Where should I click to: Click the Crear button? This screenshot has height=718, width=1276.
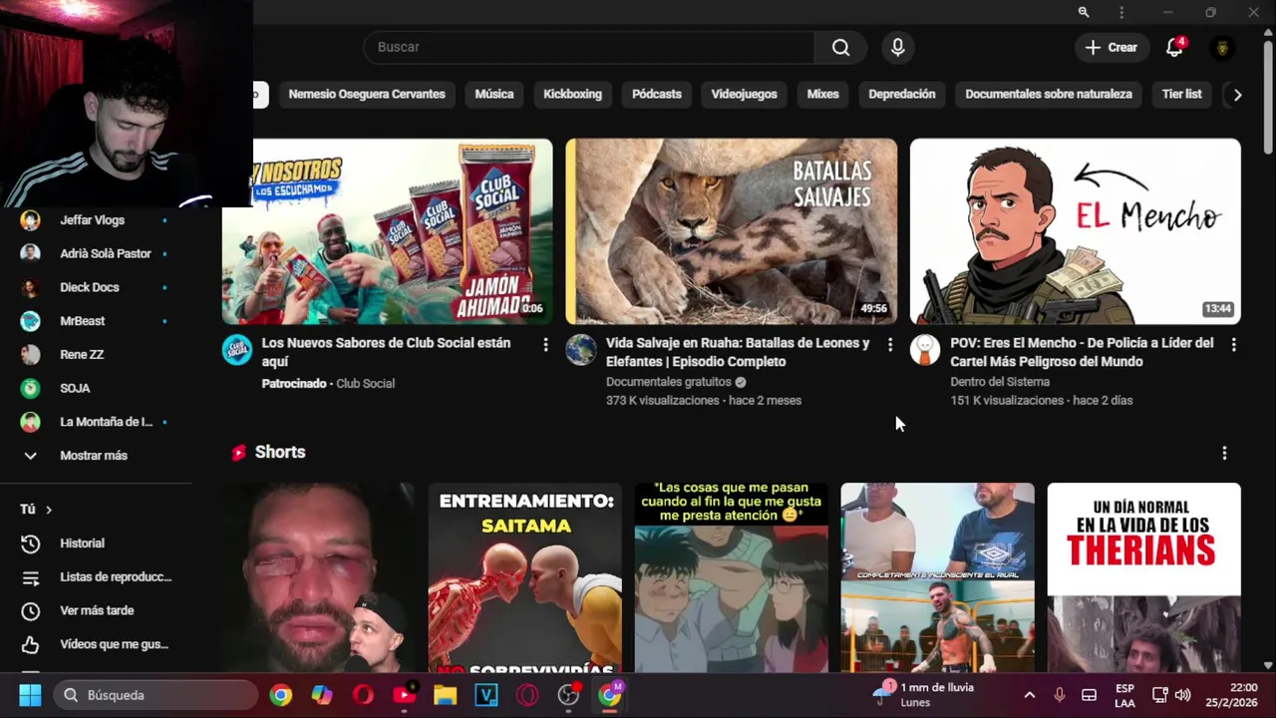(x=1112, y=47)
